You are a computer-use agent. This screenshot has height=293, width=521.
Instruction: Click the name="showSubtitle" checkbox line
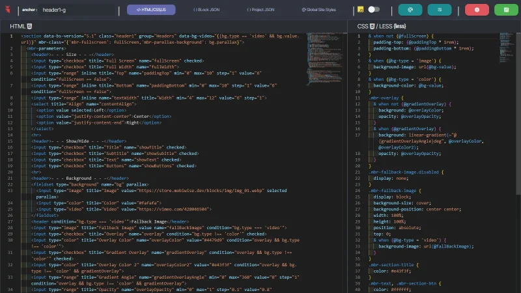(115, 154)
